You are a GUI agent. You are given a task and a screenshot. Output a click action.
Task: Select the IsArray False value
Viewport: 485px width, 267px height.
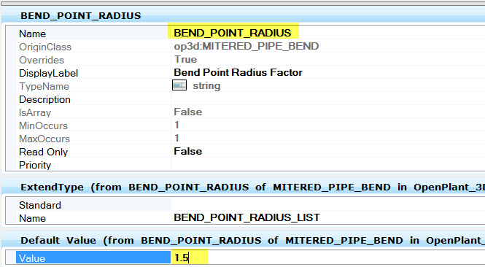pos(187,112)
